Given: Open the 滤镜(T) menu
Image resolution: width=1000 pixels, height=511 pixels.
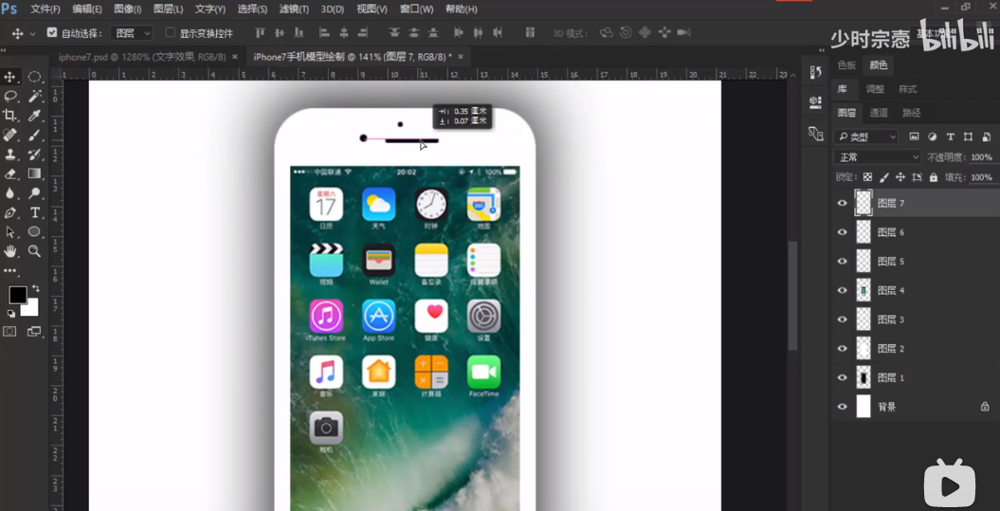Looking at the screenshot, I should 294,9.
